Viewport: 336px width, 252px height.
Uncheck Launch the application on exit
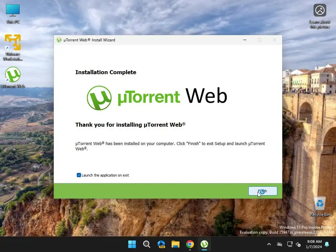tap(79, 175)
